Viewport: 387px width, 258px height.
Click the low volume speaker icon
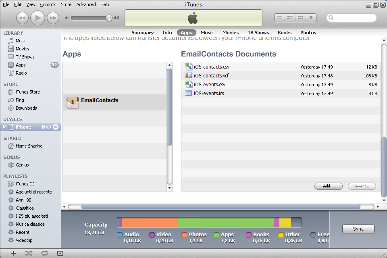(67, 18)
